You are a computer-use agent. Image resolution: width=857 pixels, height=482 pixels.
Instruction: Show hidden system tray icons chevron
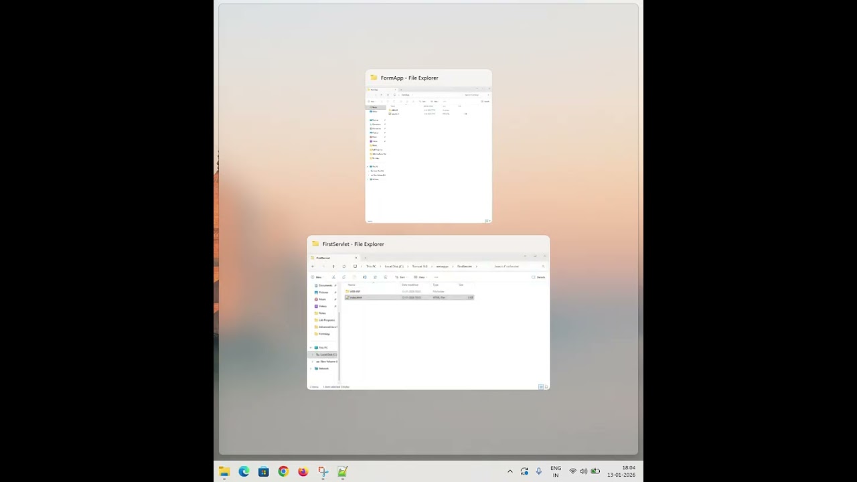(510, 471)
